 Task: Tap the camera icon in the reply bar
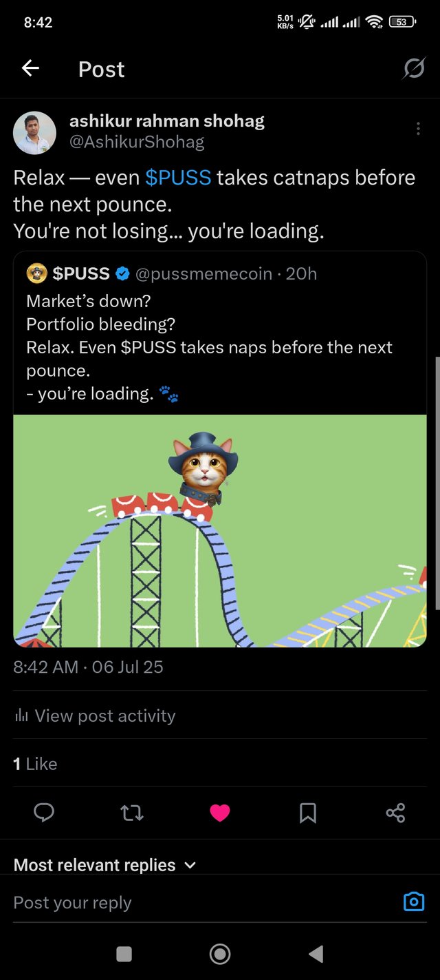[413, 901]
